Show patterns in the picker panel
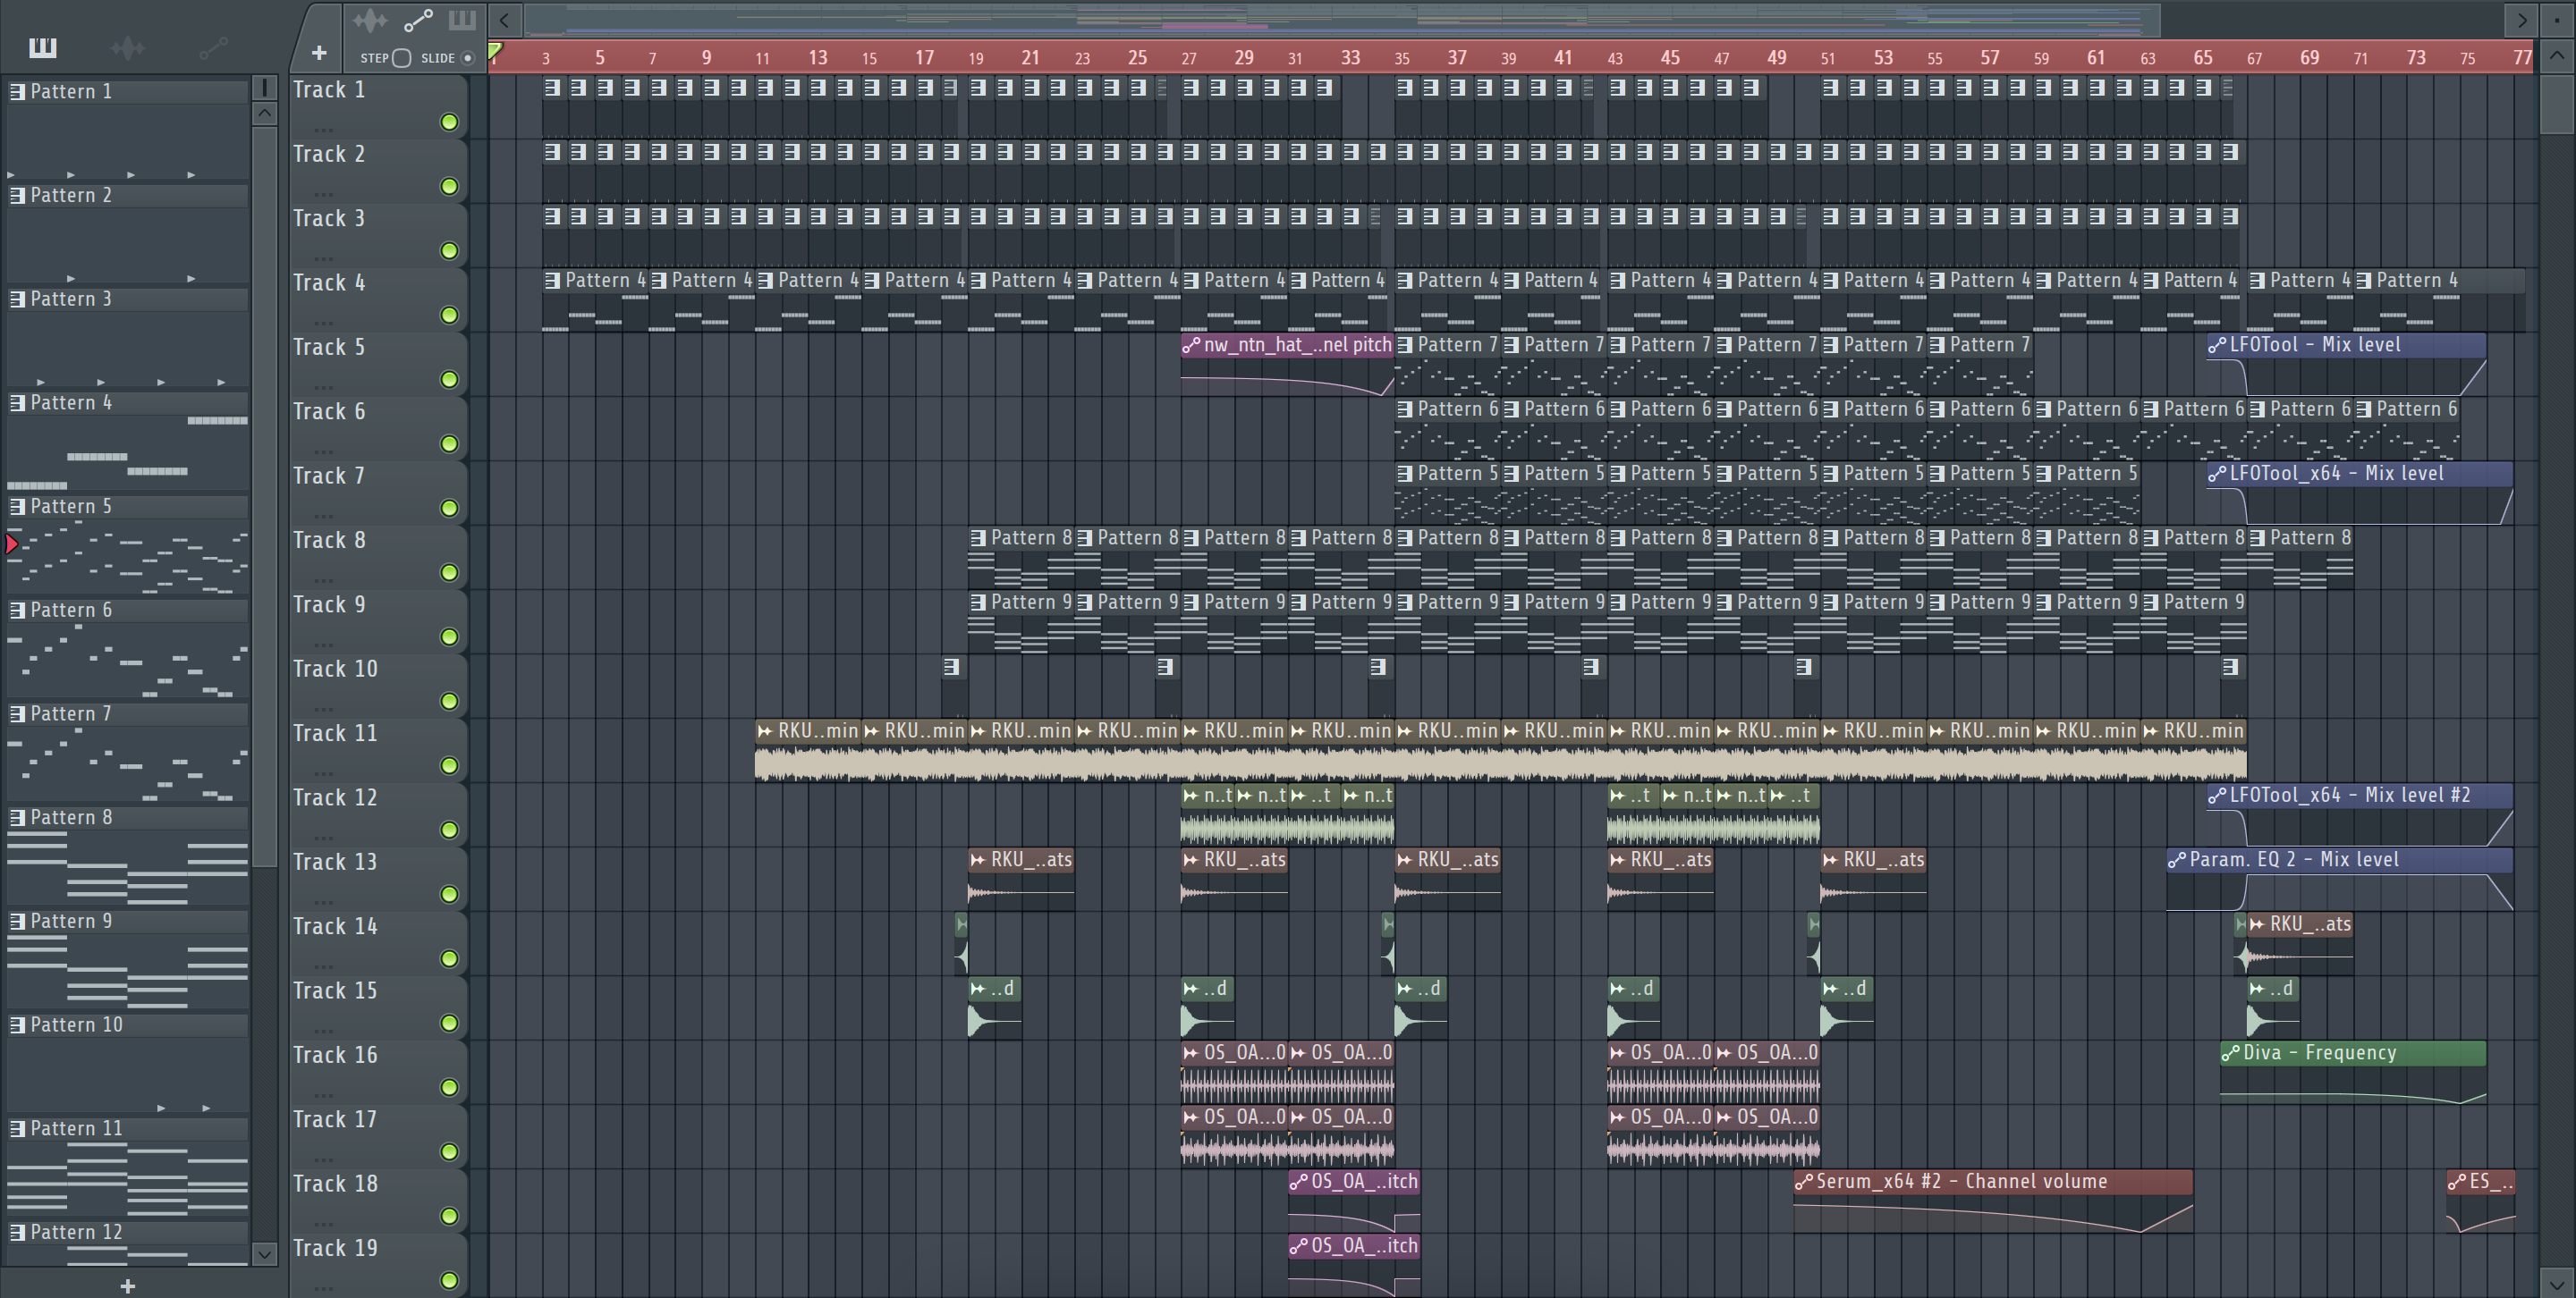The image size is (2576, 1298). click(43, 47)
